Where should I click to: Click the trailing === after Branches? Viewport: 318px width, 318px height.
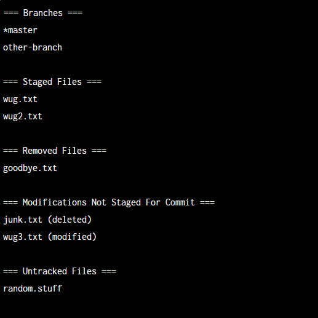click(75, 13)
